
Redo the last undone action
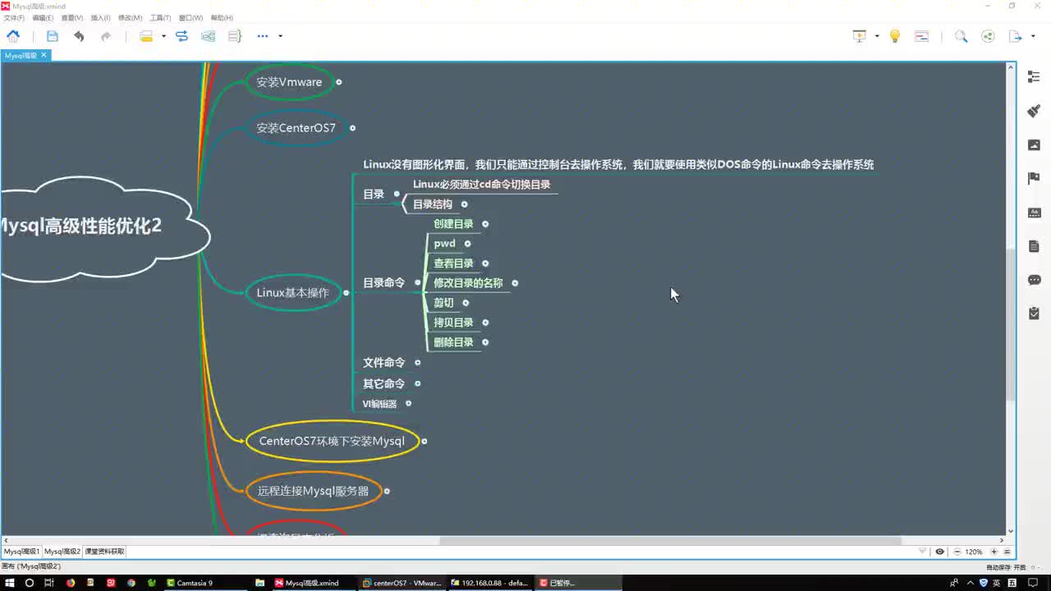click(106, 36)
